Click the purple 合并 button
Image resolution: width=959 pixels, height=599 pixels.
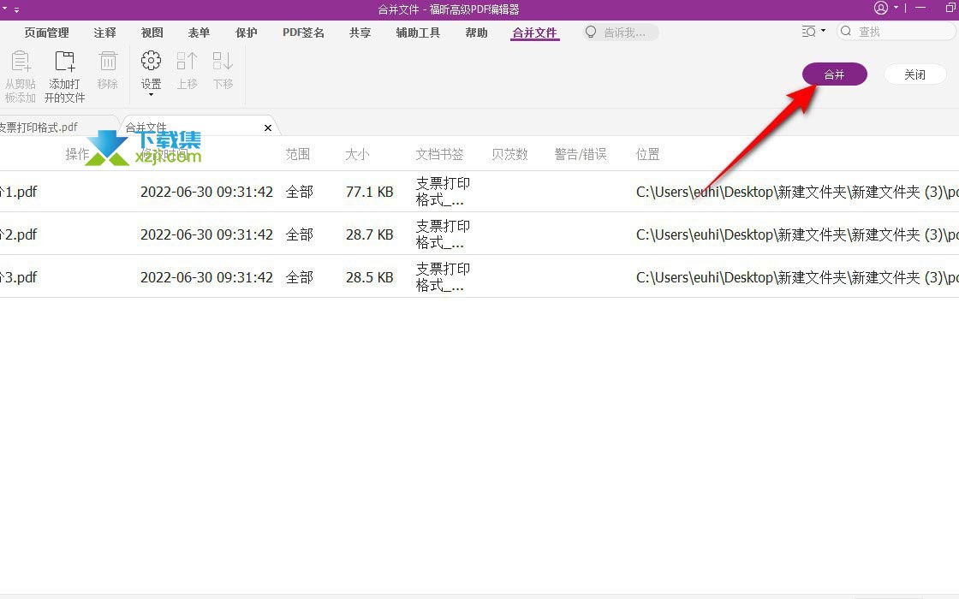834,74
